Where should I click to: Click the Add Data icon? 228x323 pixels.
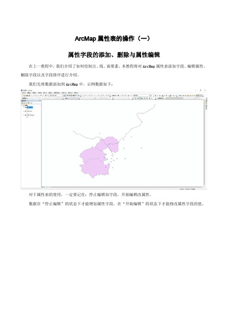[46, 96]
